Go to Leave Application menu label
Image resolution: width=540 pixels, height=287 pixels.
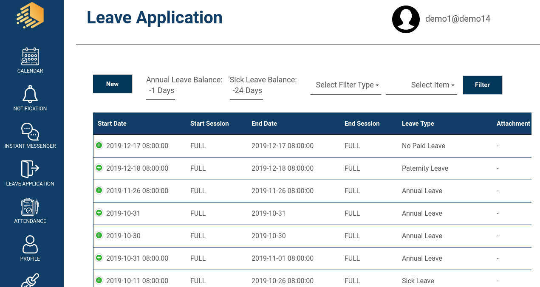click(30, 184)
